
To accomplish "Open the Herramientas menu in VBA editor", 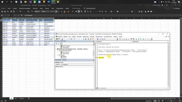I will [99, 37].
